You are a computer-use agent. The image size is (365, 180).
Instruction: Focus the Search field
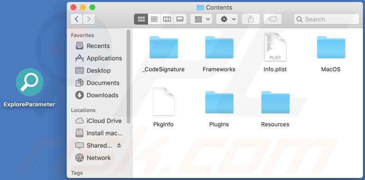(326, 19)
